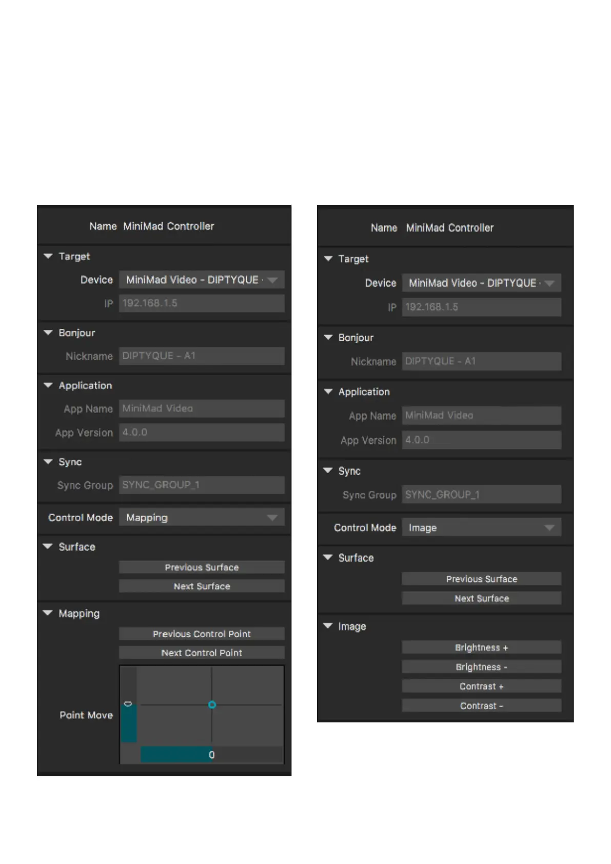Image resolution: width=611 pixels, height=864 pixels.
Task: Click the Nickname field in right panel
Action: tap(481, 361)
